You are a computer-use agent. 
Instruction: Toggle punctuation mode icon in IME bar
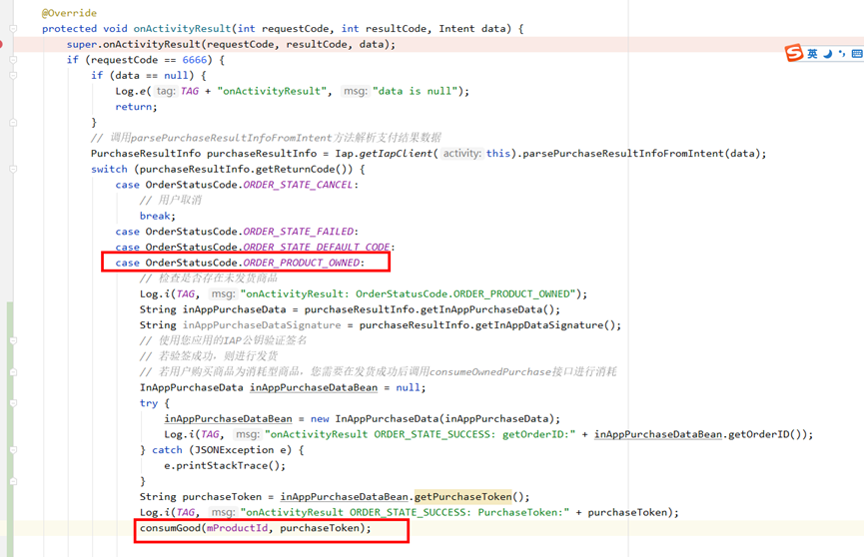(841, 54)
